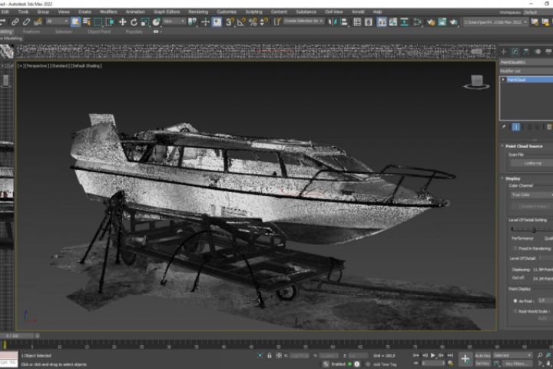553x369 pixels.
Task: Click the Auto Key button
Action: tap(483, 356)
